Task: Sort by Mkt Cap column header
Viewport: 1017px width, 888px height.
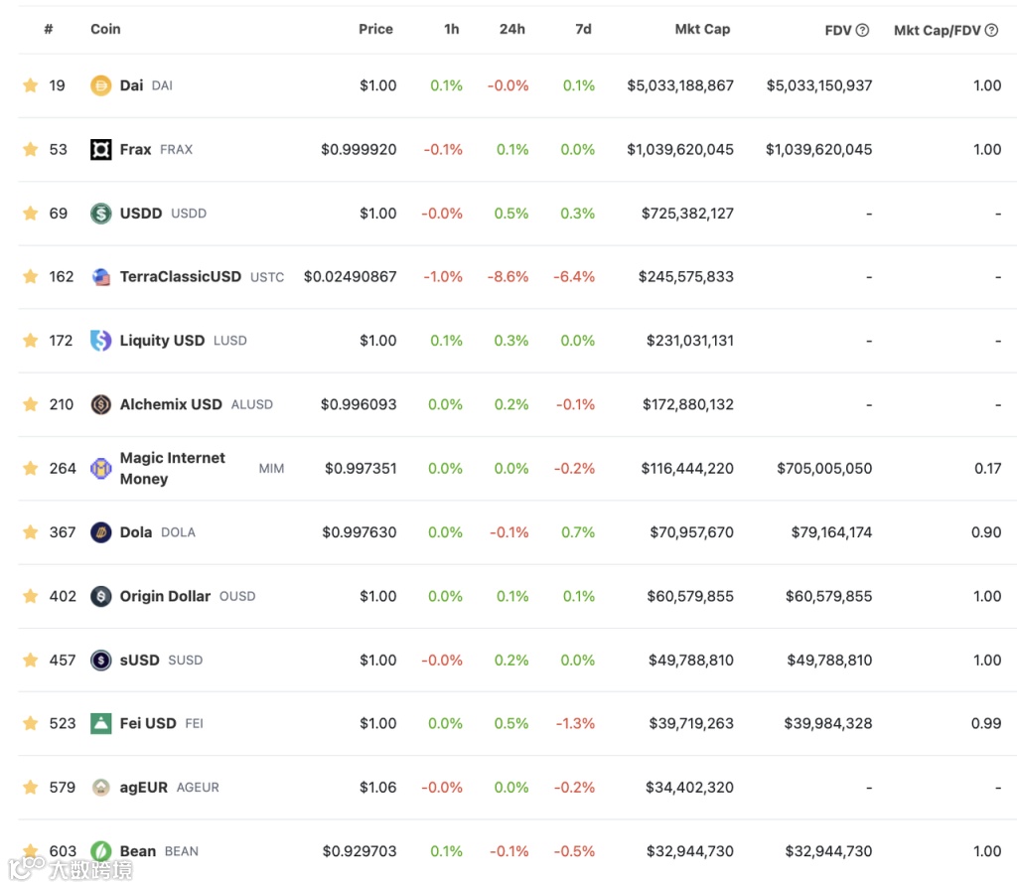Action: (702, 29)
